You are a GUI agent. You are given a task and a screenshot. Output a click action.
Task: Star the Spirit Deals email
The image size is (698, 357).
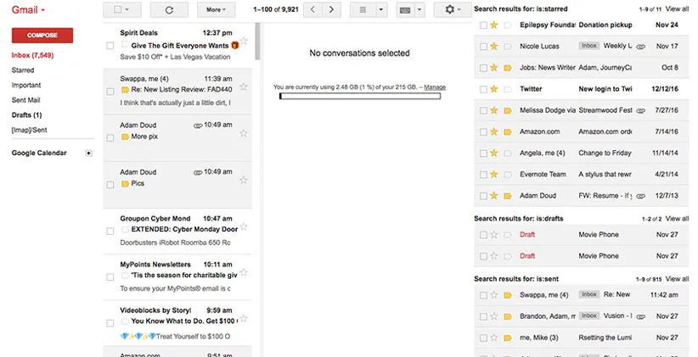click(x=244, y=41)
